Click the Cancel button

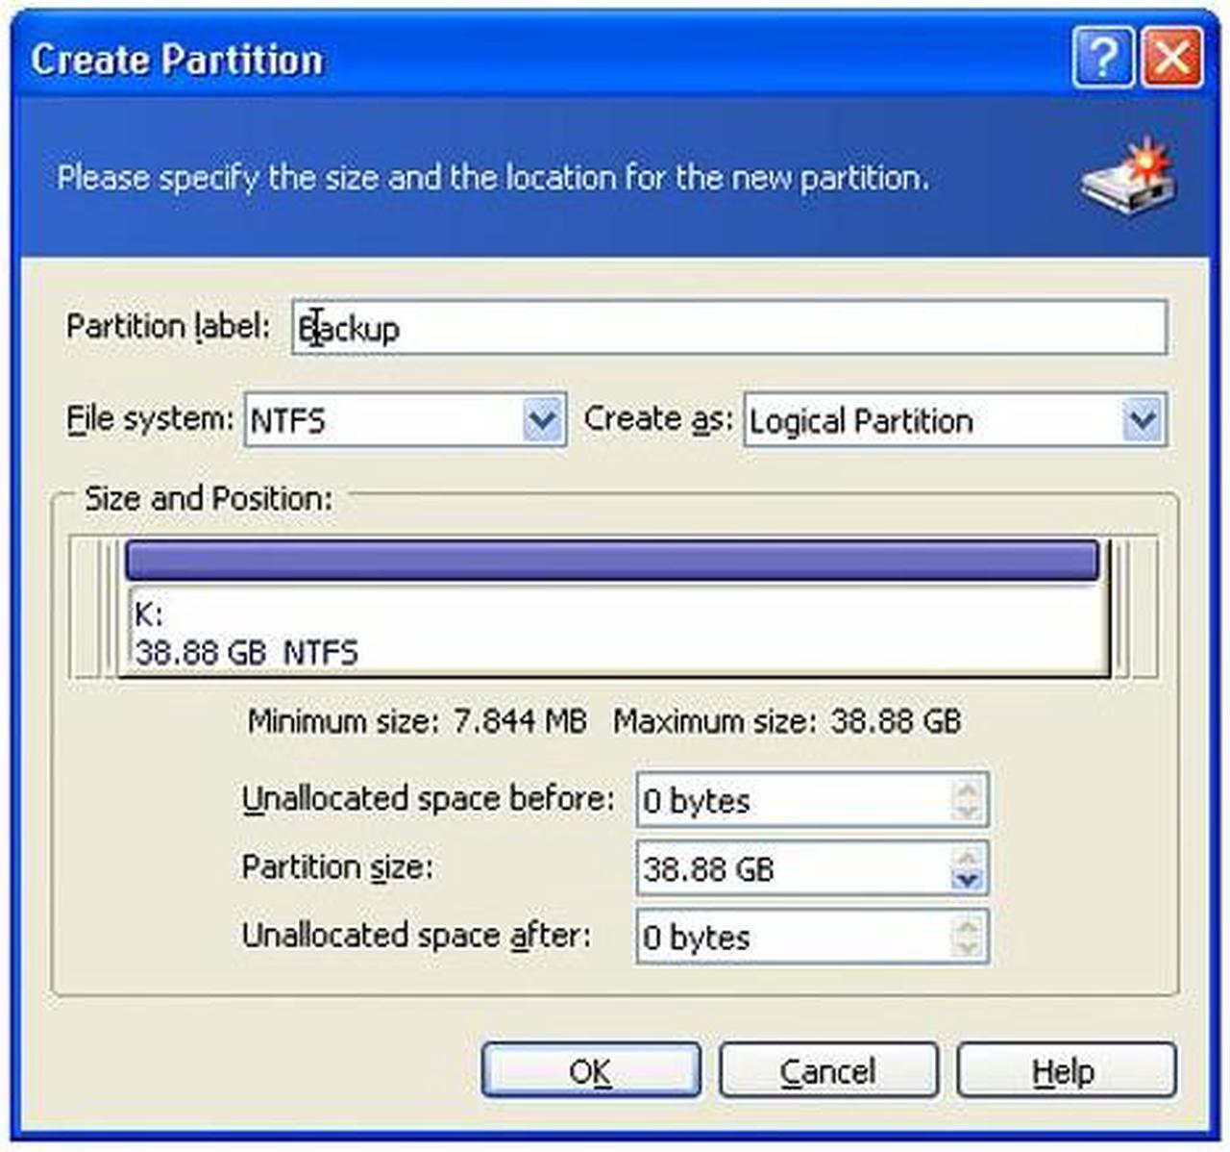pos(828,1070)
